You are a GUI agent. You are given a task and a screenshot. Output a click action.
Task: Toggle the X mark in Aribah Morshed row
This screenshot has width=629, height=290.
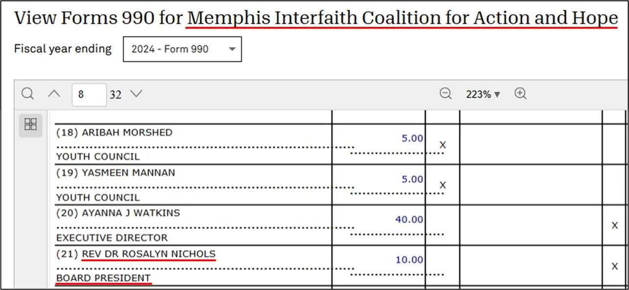coord(443,145)
